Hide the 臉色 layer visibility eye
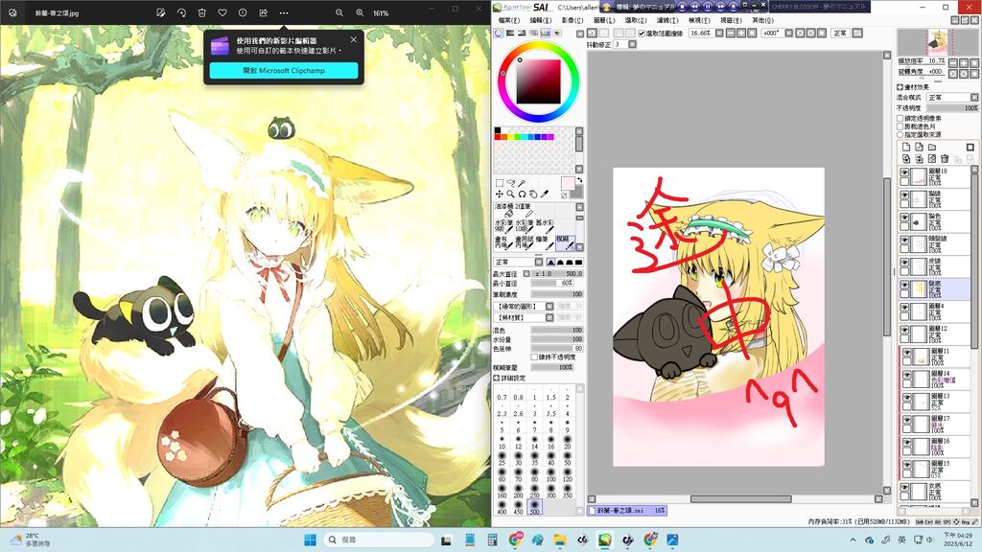The height and width of the screenshot is (552, 982). point(904,218)
